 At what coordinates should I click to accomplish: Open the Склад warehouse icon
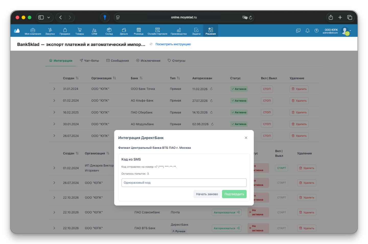[109, 30]
